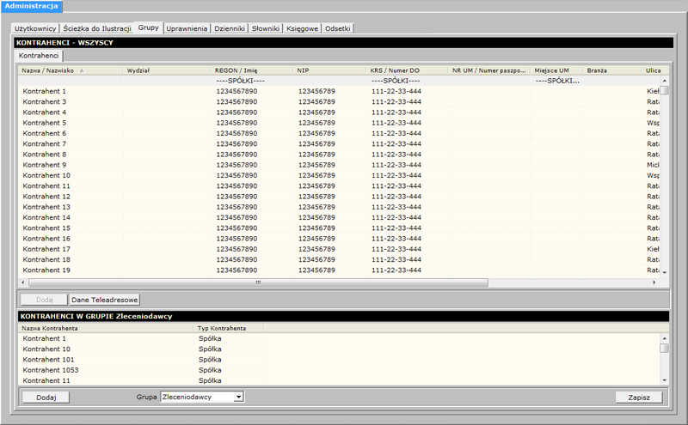
Task: Select the Grupy tab
Action: click(148, 27)
